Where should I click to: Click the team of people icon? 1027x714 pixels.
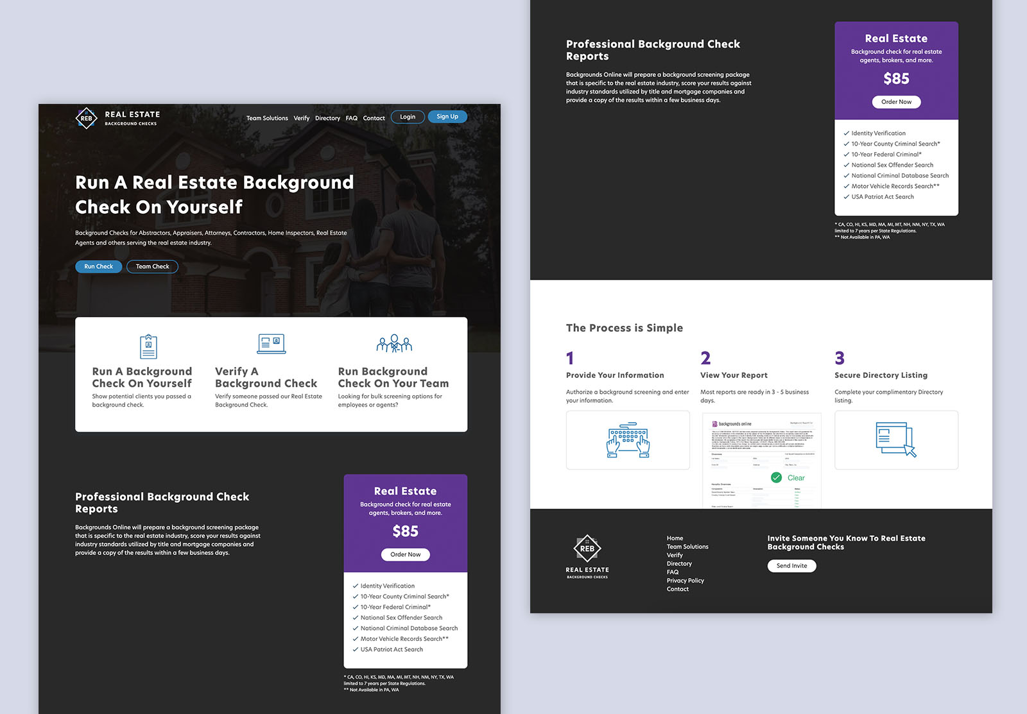[394, 344]
